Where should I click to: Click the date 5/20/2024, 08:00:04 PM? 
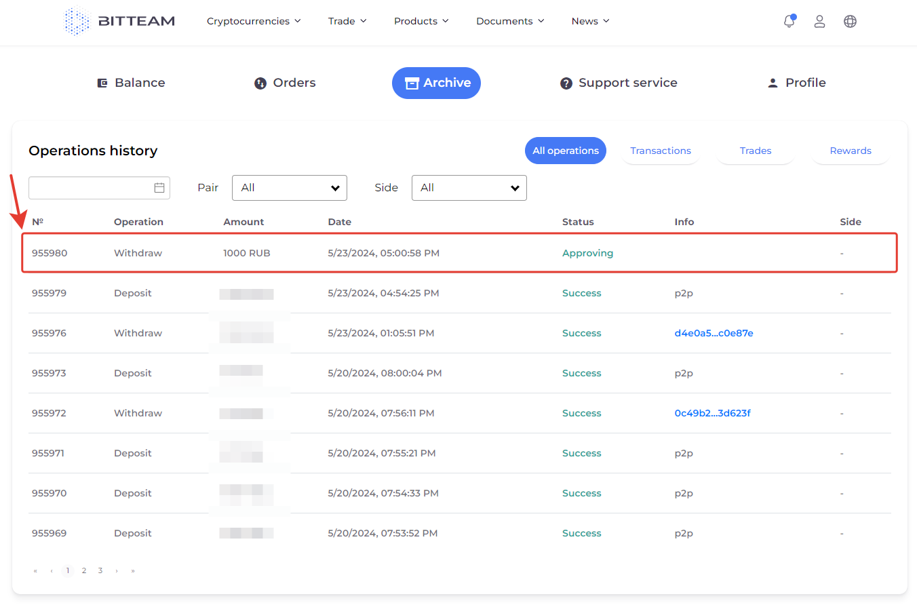(385, 373)
